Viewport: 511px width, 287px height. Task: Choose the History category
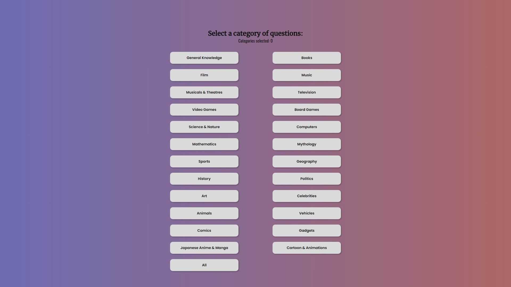[204, 179]
